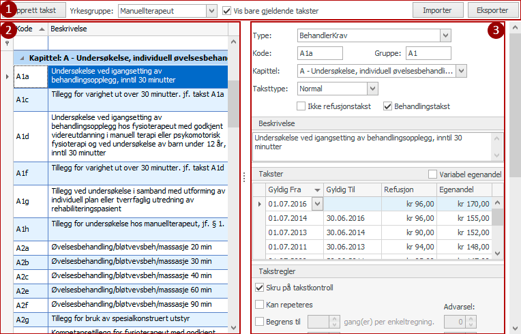The height and width of the screenshot is (334, 521).
Task: Click the Opprett takst button
Action: (x=34, y=10)
